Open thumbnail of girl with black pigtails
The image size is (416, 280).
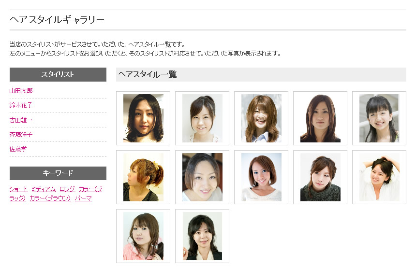click(379, 118)
